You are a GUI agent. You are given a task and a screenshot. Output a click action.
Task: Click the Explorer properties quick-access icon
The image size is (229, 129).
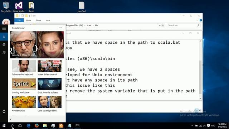(23, 16)
